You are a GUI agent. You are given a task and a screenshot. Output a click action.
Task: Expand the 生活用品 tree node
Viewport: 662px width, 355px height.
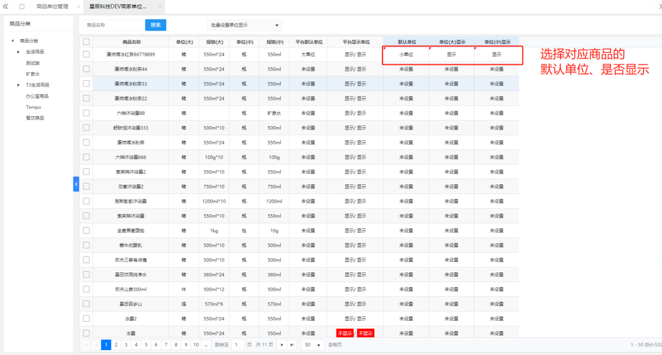(x=18, y=52)
